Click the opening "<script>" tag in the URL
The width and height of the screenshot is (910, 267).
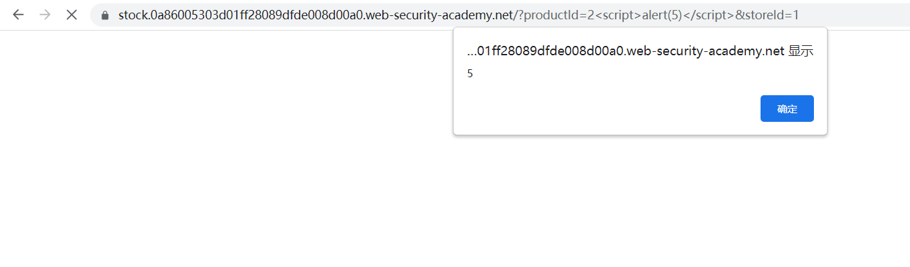coord(618,15)
